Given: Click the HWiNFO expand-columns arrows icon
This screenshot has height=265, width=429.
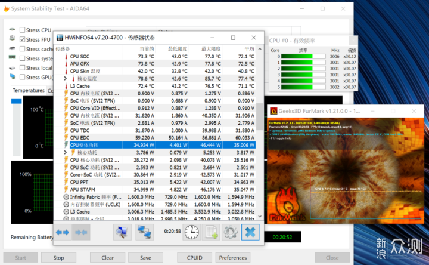Looking at the screenshot, I should 63,232.
